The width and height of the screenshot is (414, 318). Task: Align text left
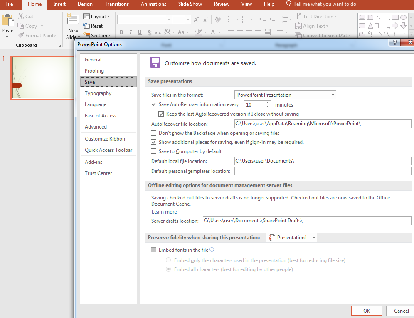[231, 32]
